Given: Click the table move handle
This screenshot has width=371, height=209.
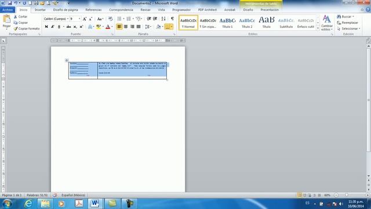Looking at the screenshot, I should 67,60.
